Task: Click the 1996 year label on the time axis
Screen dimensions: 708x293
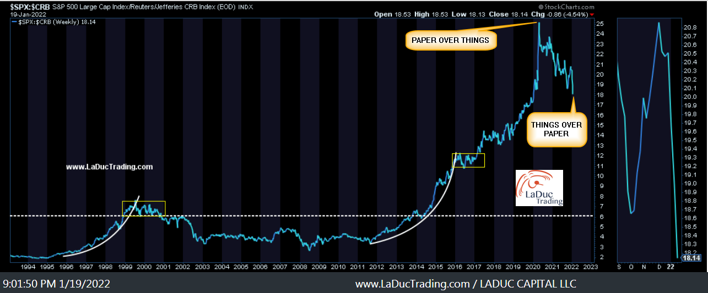Action: 66,267
